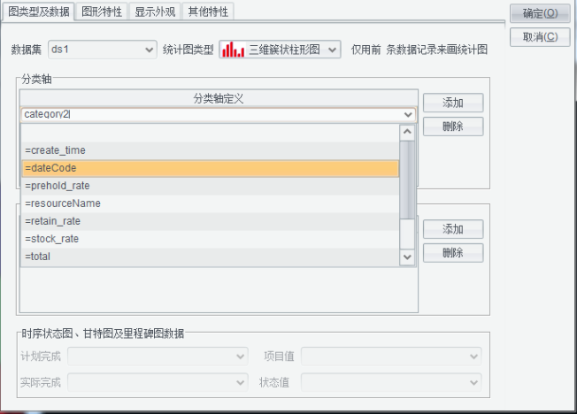Click into the category2 text field
Screen dimensions: 577x414
[x=212, y=114]
